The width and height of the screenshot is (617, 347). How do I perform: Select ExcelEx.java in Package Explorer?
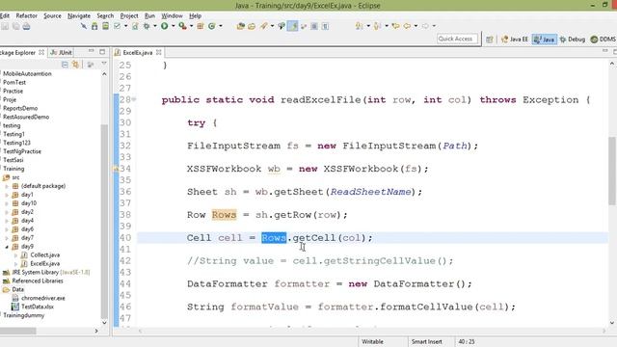[x=45, y=263]
